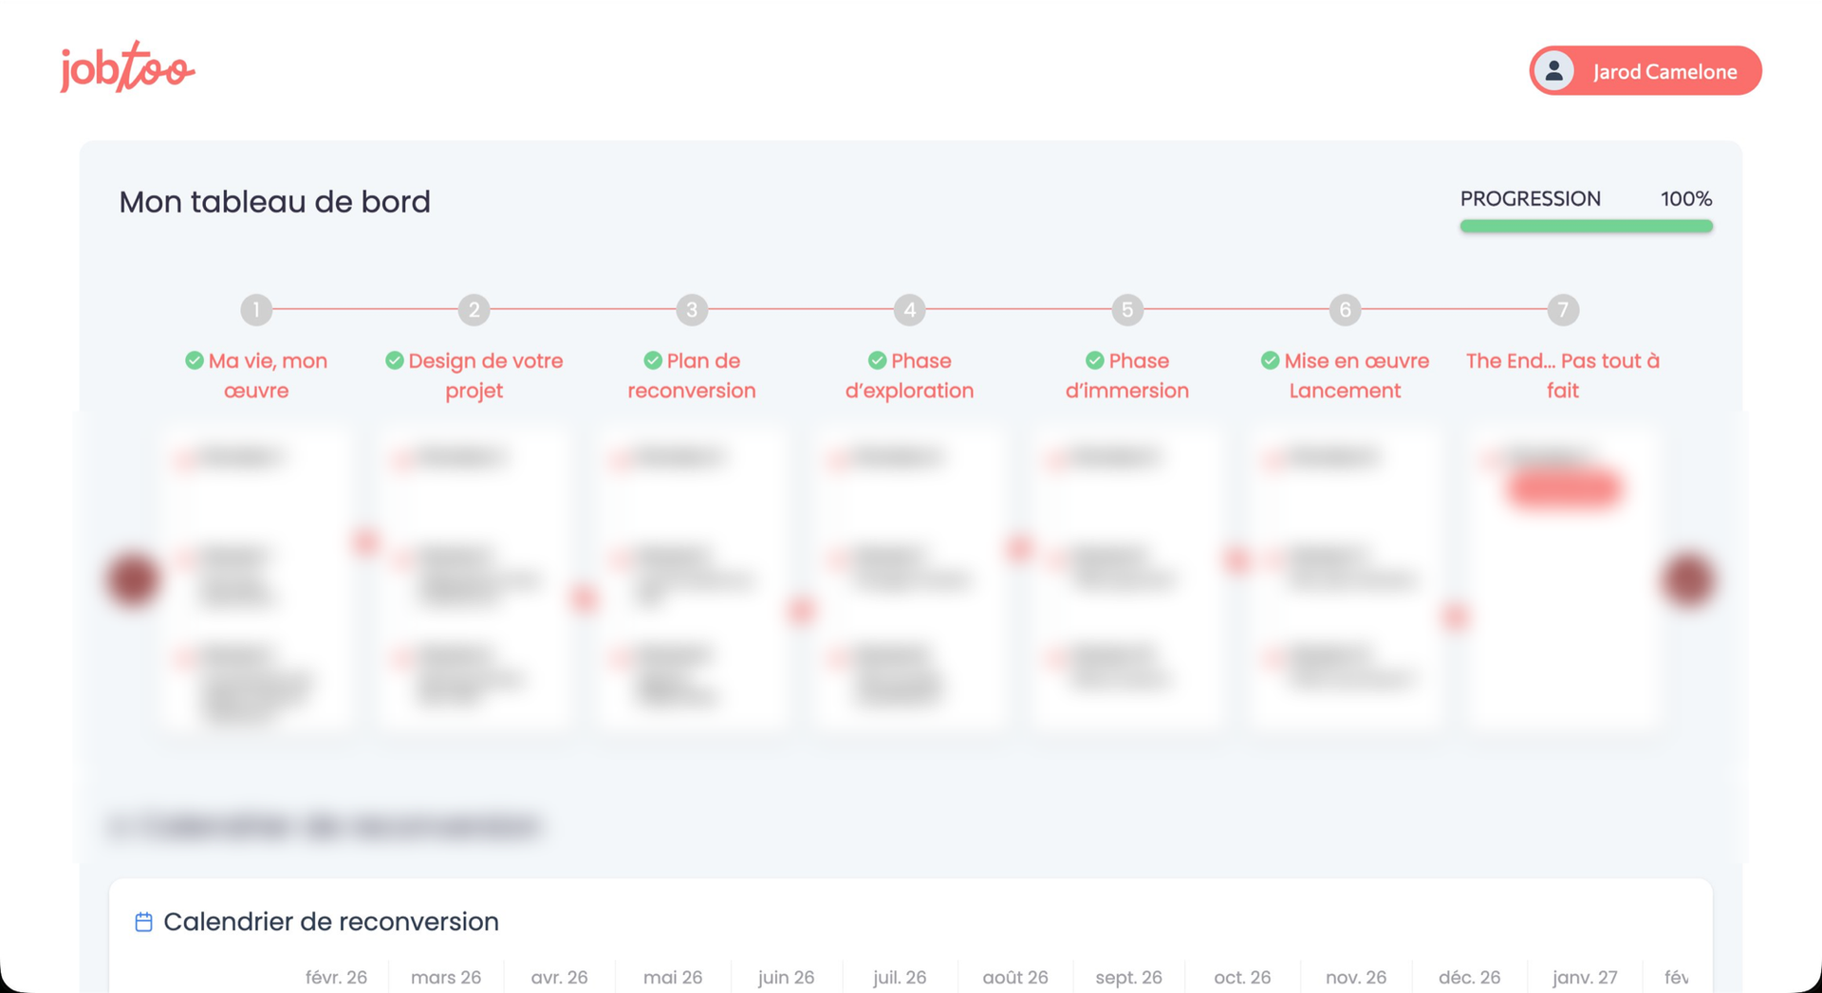Click green check beside 'Plan de reconversion'
1822x993 pixels.
tap(653, 360)
